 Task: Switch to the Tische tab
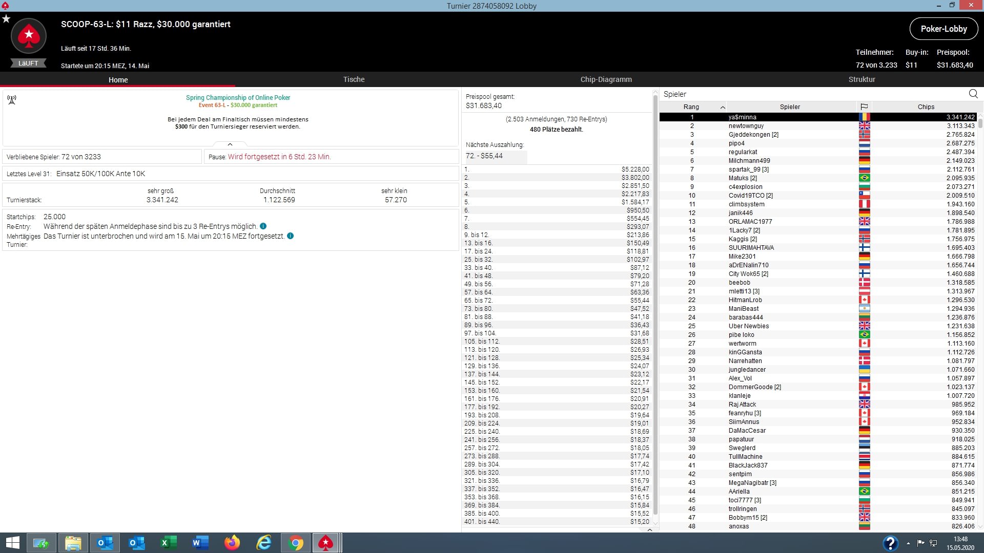point(354,79)
